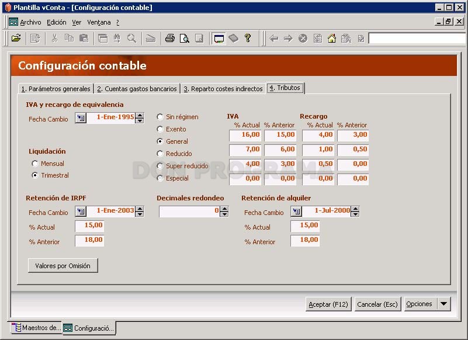Click the binoculars find icon
Image resolution: width=468 pixels, height=340 pixels.
tap(117, 38)
